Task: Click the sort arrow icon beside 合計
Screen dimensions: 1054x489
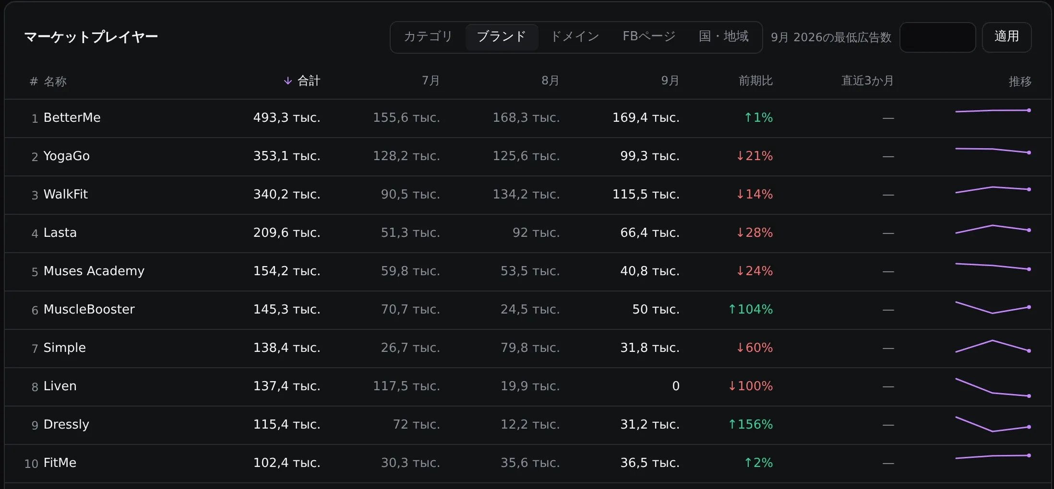Action: click(x=287, y=81)
